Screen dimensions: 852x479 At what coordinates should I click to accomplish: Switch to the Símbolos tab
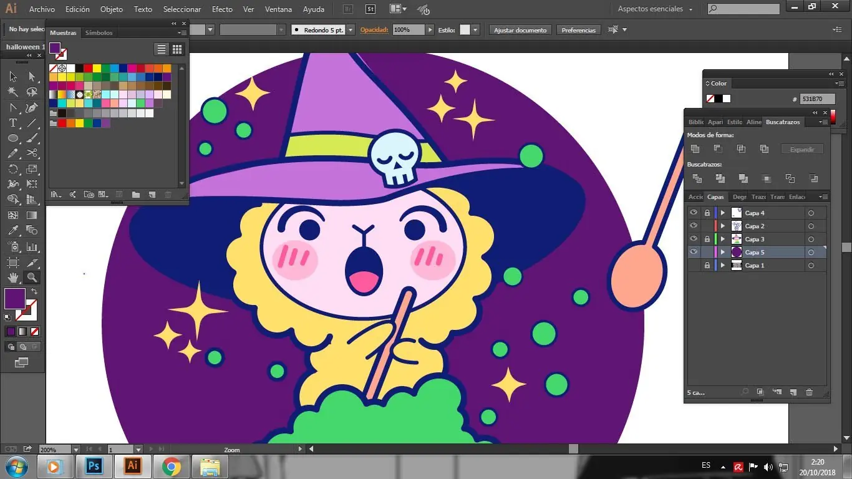pyautogui.click(x=99, y=32)
